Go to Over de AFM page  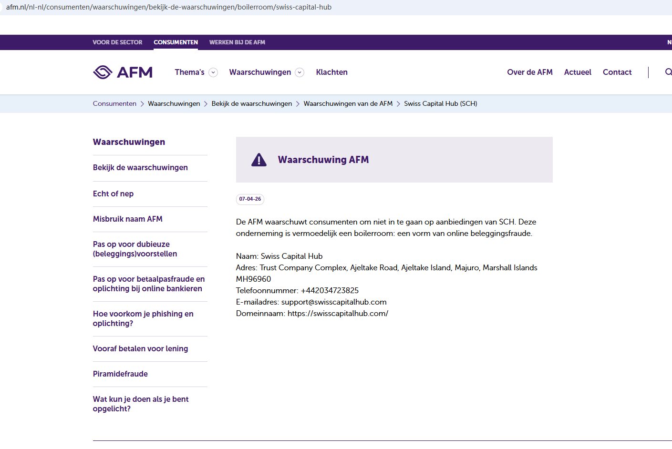(x=529, y=72)
